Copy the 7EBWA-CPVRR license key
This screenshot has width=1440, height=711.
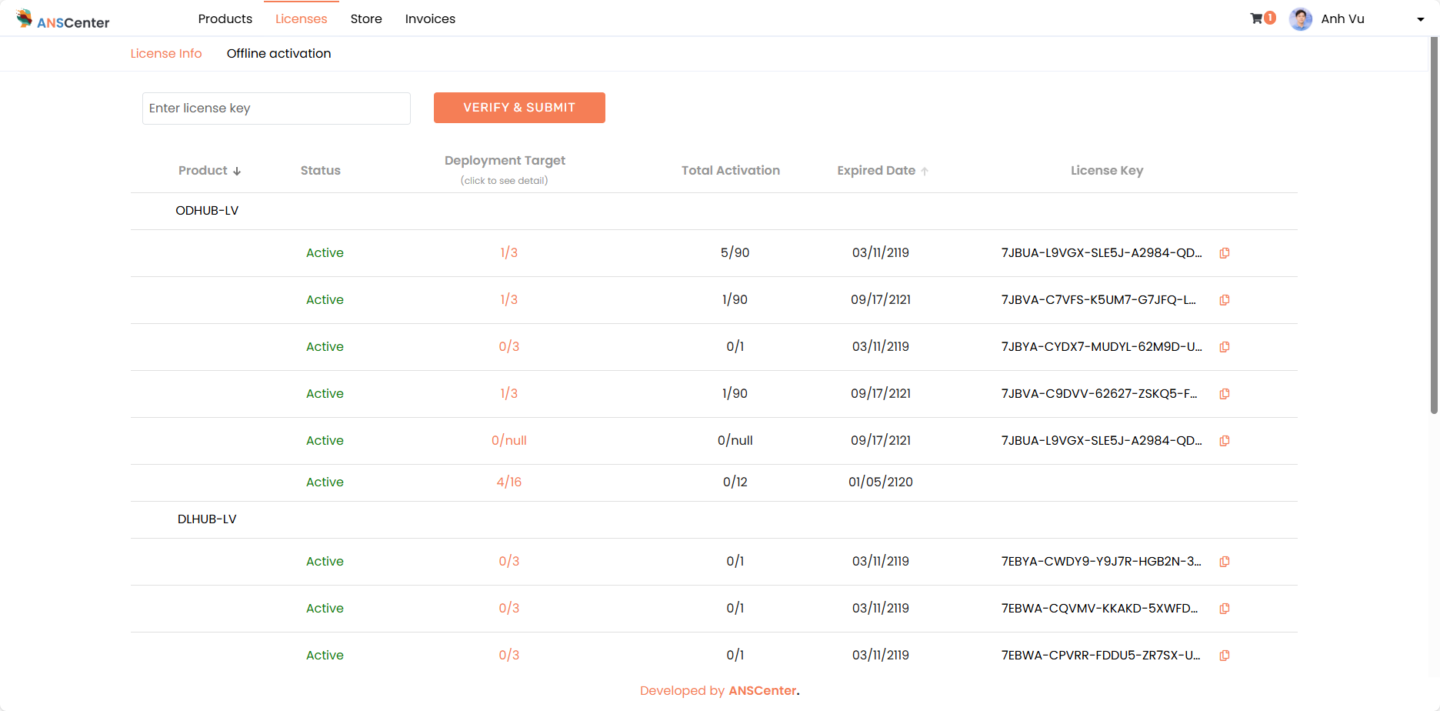click(1225, 656)
